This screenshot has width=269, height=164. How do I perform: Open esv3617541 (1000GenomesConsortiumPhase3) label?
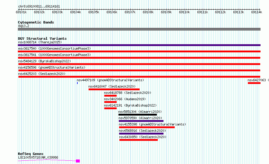point(54,55)
